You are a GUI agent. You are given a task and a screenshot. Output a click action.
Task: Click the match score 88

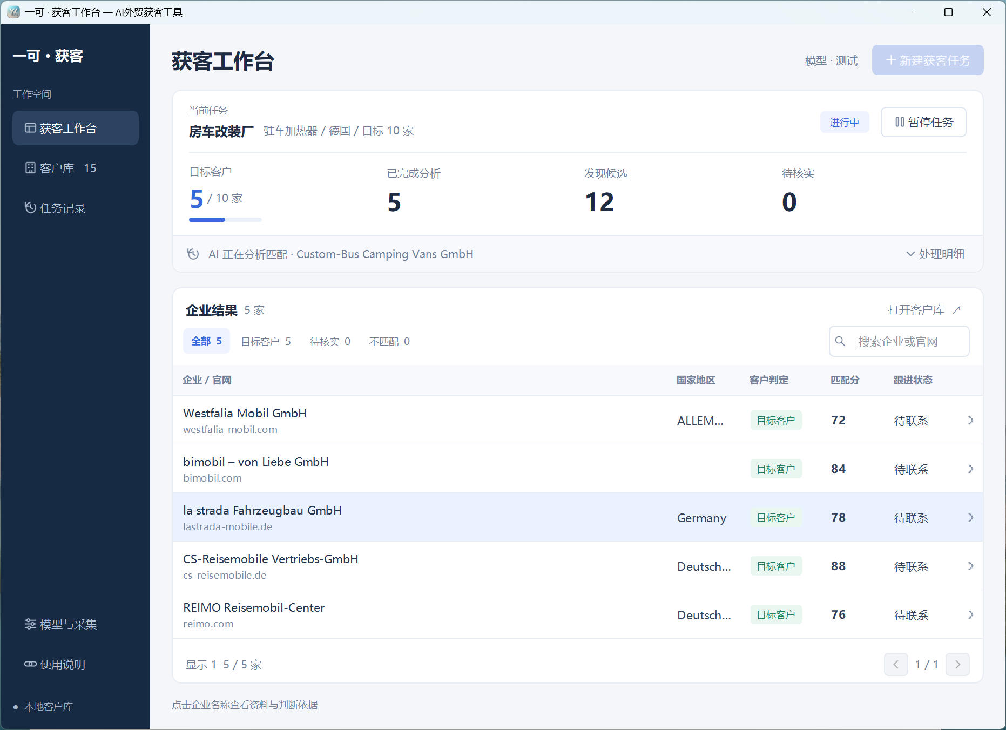tap(838, 566)
